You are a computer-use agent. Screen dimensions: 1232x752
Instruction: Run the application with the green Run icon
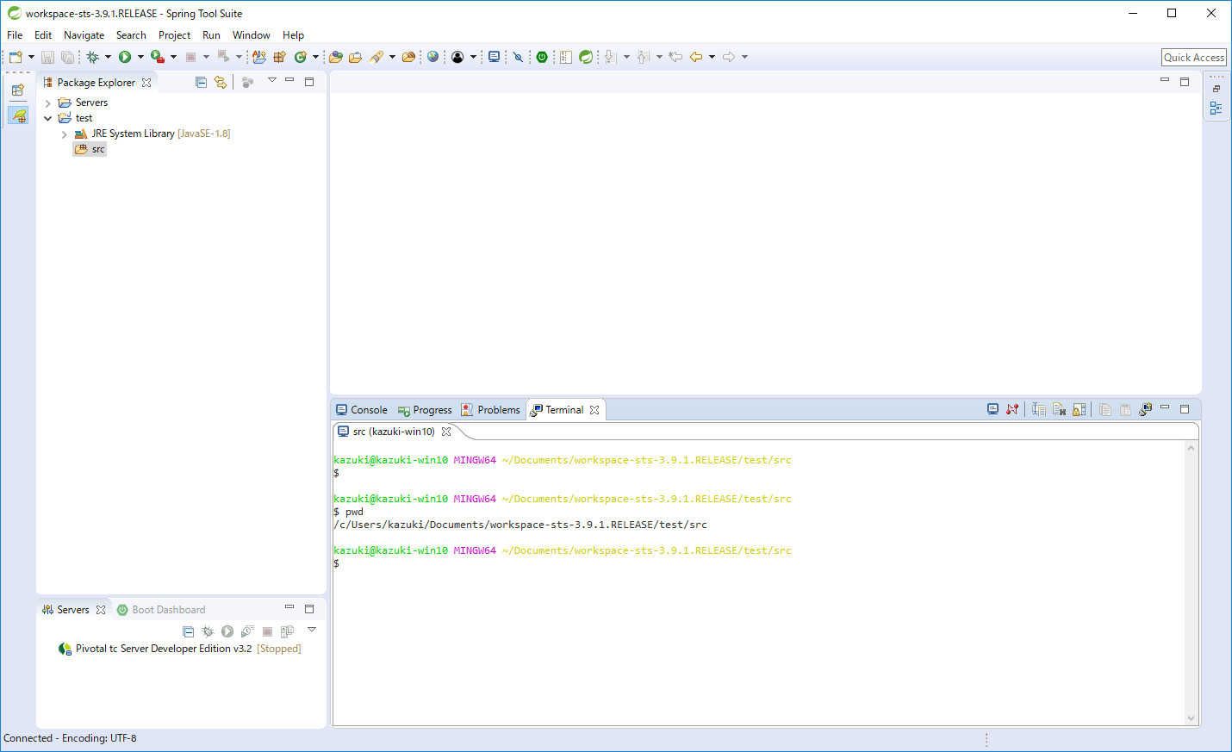point(125,57)
